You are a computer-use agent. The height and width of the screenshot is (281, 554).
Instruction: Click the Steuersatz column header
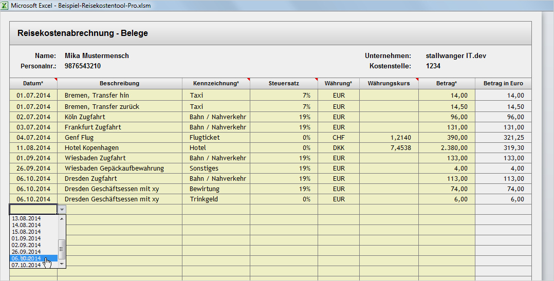284,83
